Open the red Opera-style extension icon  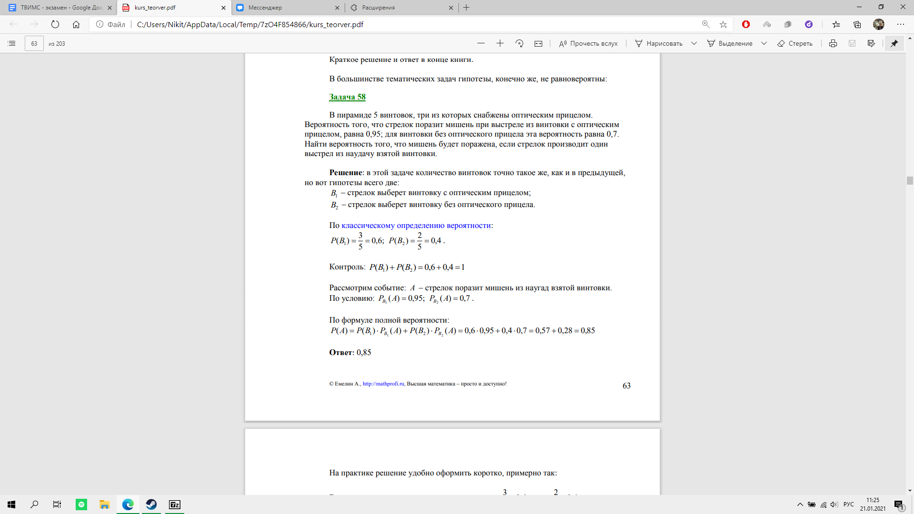pos(746,24)
